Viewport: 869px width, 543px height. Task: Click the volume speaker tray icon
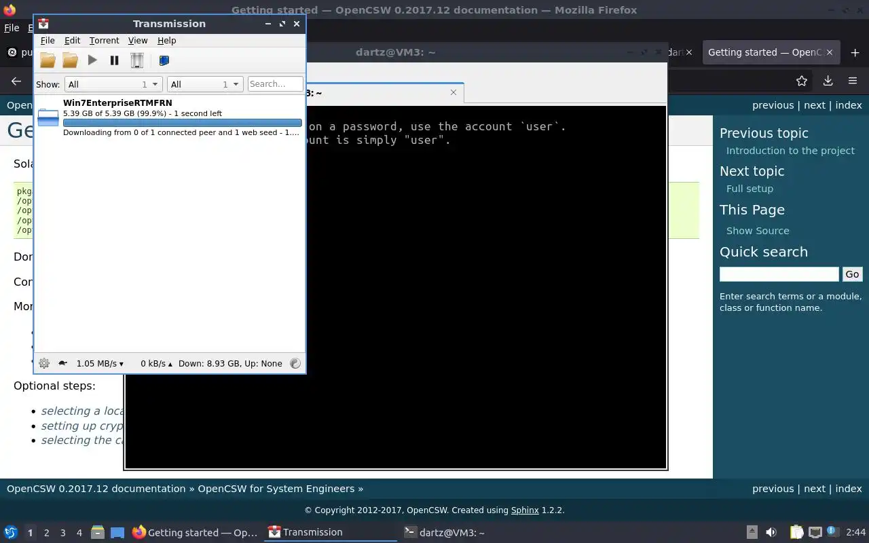tap(771, 533)
